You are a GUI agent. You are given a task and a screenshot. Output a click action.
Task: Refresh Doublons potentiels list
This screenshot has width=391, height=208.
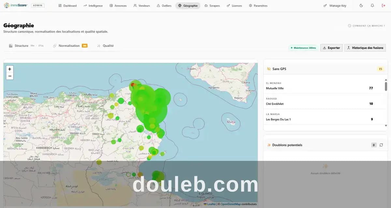click(381, 145)
